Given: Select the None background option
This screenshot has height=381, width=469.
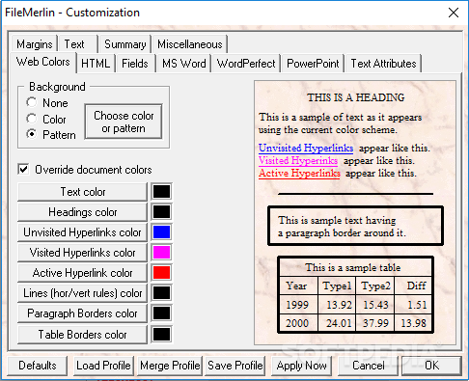Looking at the screenshot, I should coord(47,103).
